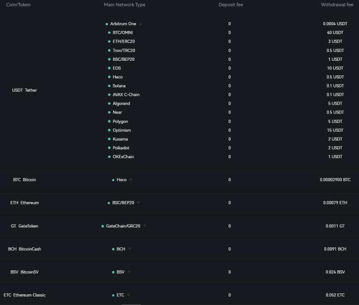Select the Tron/TRC20 network entry
The width and height of the screenshot is (359, 305).
pyautogui.click(x=124, y=51)
